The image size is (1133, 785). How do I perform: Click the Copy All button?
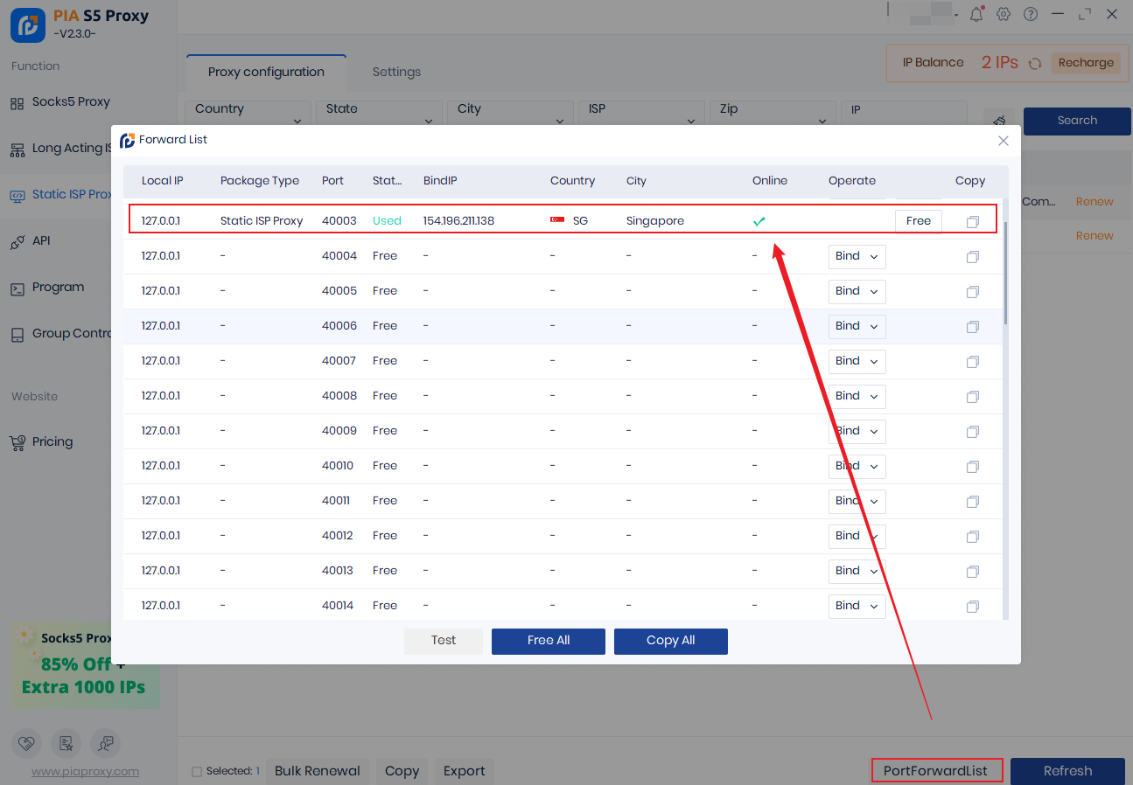point(670,641)
